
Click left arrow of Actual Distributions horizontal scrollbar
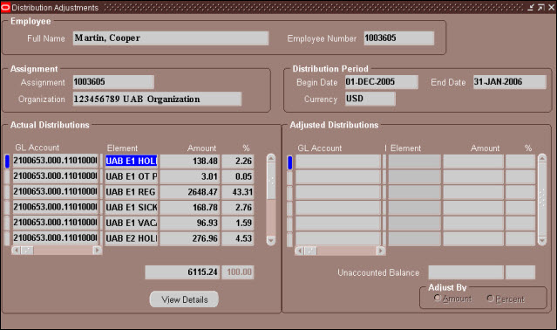pyautogui.click(x=16, y=251)
